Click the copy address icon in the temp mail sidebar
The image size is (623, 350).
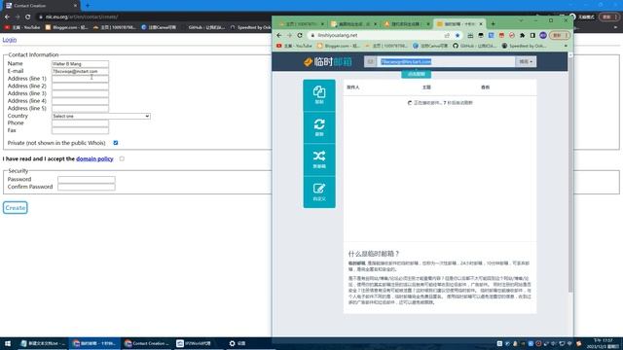[x=319, y=95]
